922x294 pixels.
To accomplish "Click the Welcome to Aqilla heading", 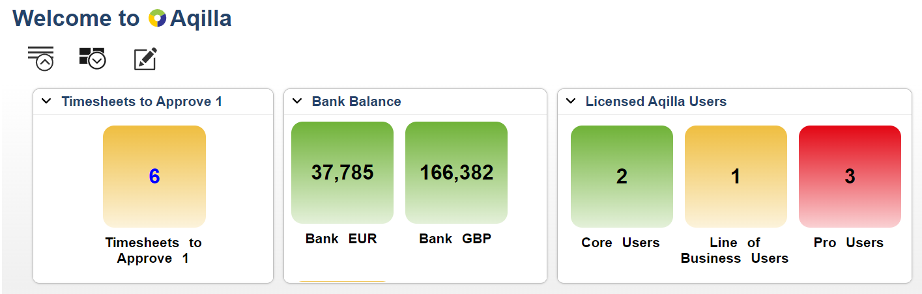I will tap(122, 18).
